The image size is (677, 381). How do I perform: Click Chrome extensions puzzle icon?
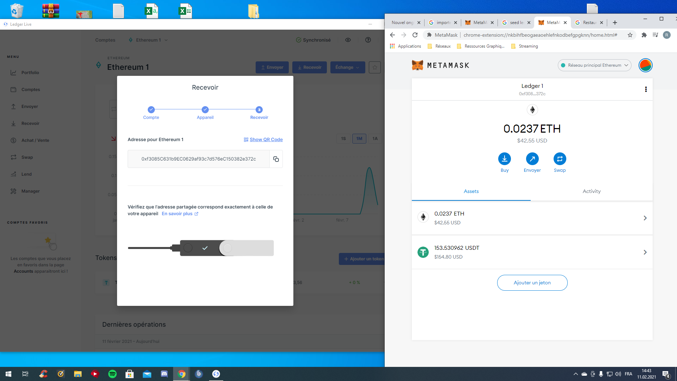click(x=644, y=35)
